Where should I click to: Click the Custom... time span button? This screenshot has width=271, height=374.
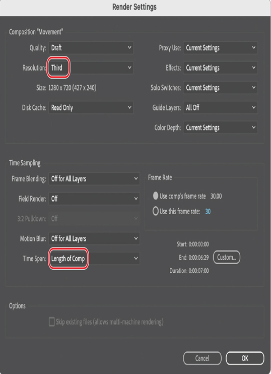(227, 258)
